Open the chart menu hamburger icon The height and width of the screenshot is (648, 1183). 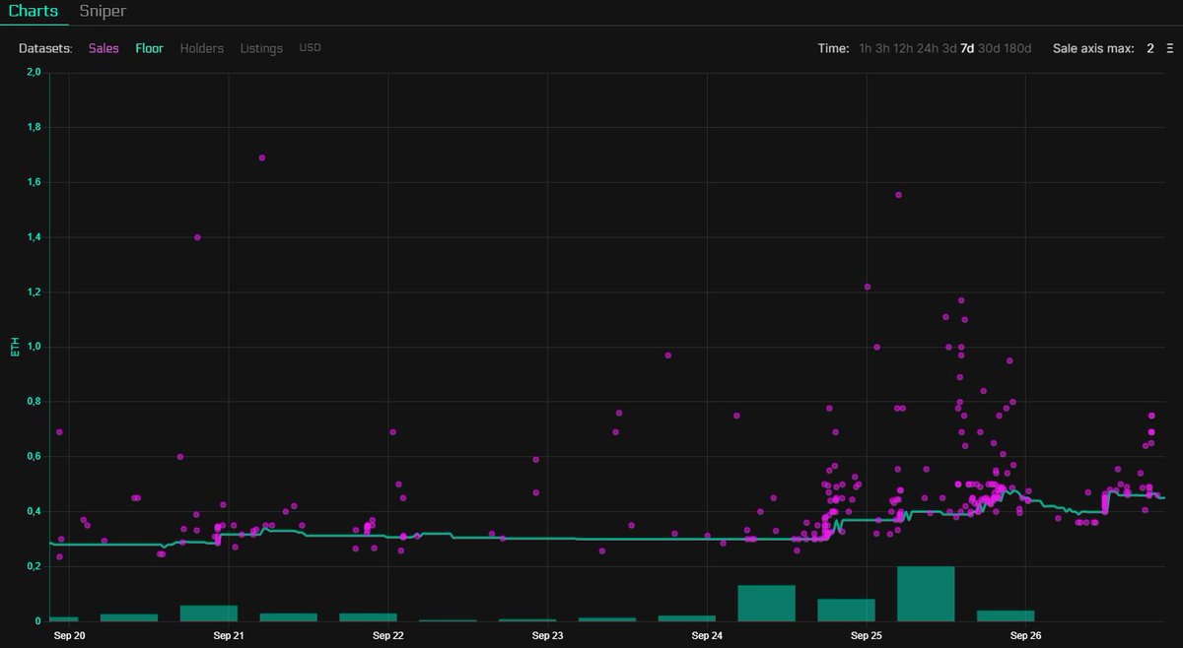pos(1170,48)
